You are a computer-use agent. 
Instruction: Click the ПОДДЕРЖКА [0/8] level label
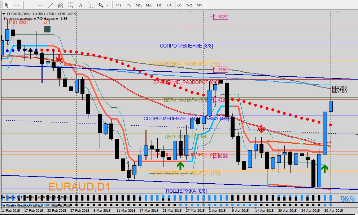coord(186,191)
